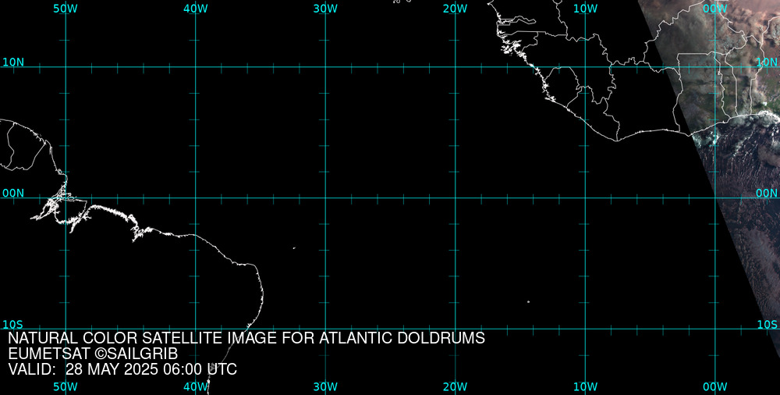Click the 00W label along the top edge

coord(714,9)
